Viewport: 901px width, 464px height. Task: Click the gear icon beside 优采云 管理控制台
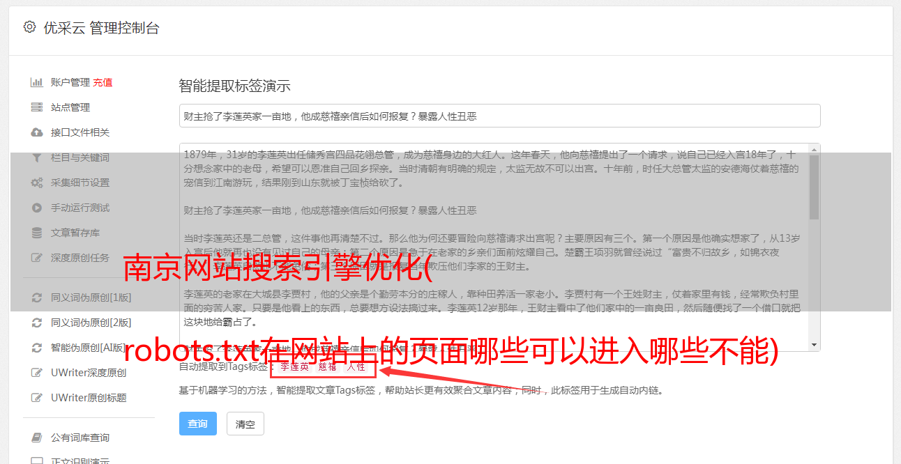tap(29, 27)
